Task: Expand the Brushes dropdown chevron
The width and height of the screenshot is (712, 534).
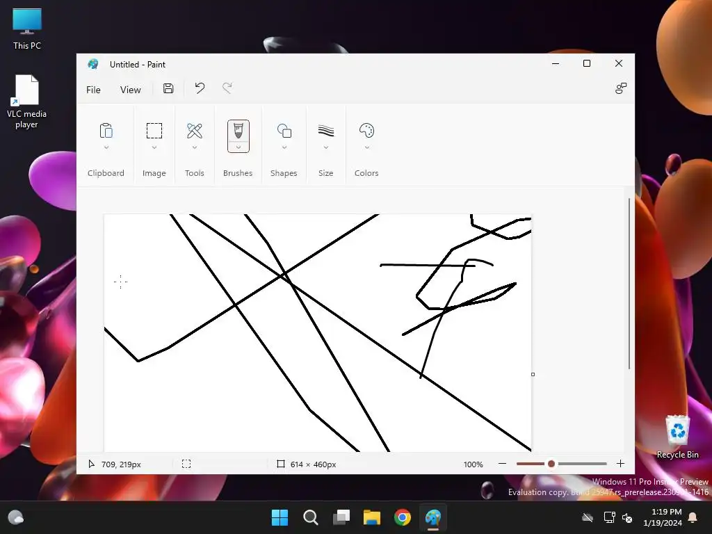Action: pos(238,147)
